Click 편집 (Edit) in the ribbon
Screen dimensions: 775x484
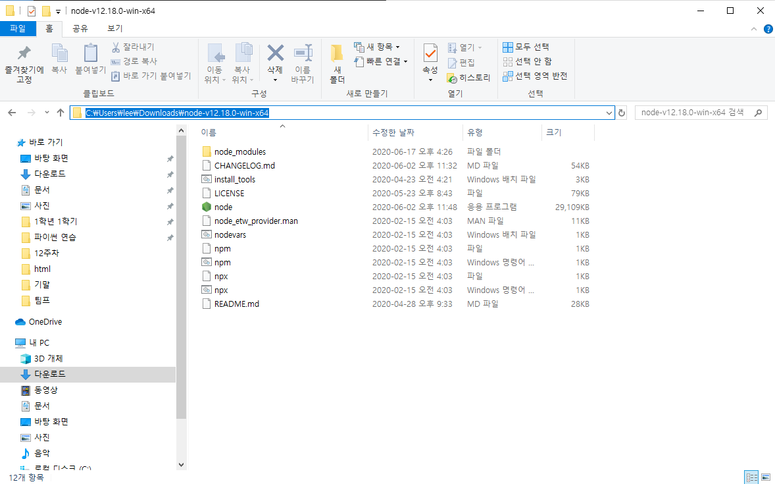[x=461, y=63]
